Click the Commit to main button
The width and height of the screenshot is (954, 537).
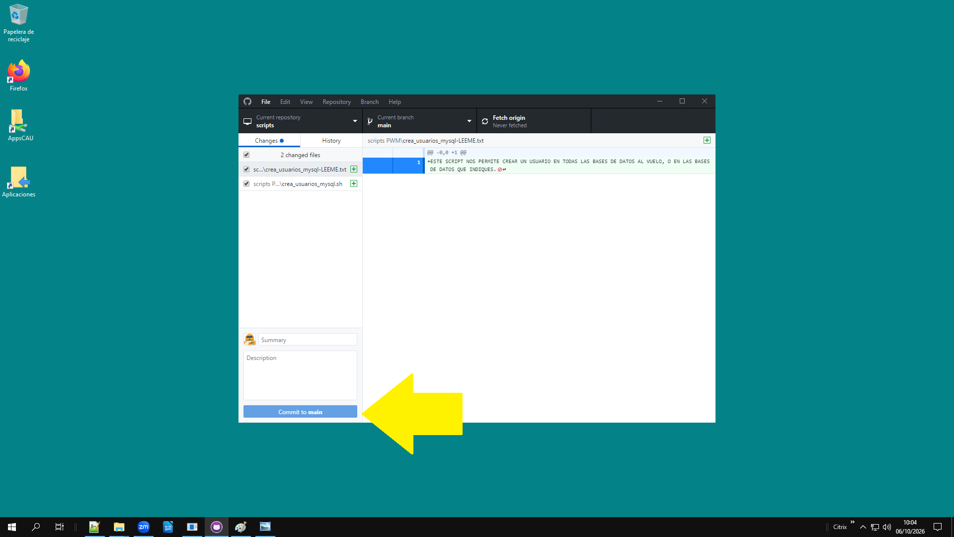300,412
